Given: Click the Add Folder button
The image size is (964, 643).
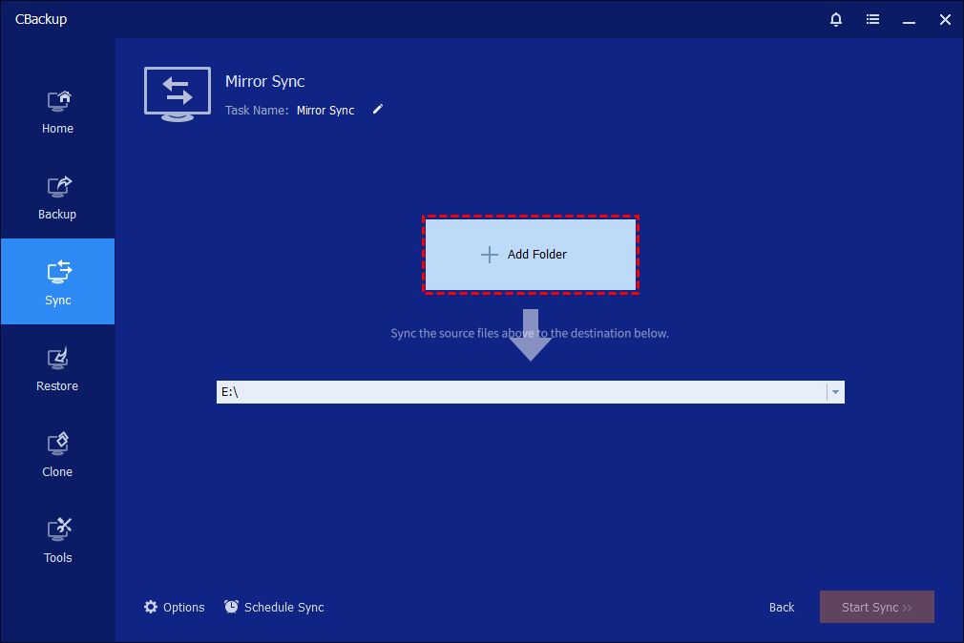Looking at the screenshot, I should (531, 255).
